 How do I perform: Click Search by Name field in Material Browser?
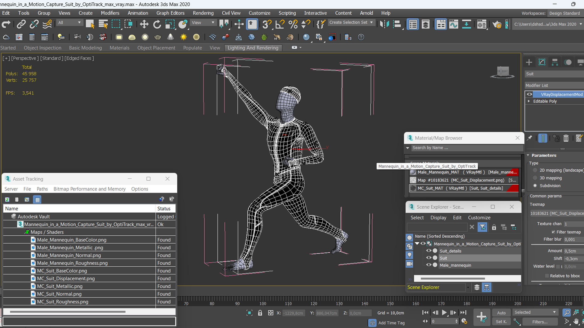tap(467, 148)
